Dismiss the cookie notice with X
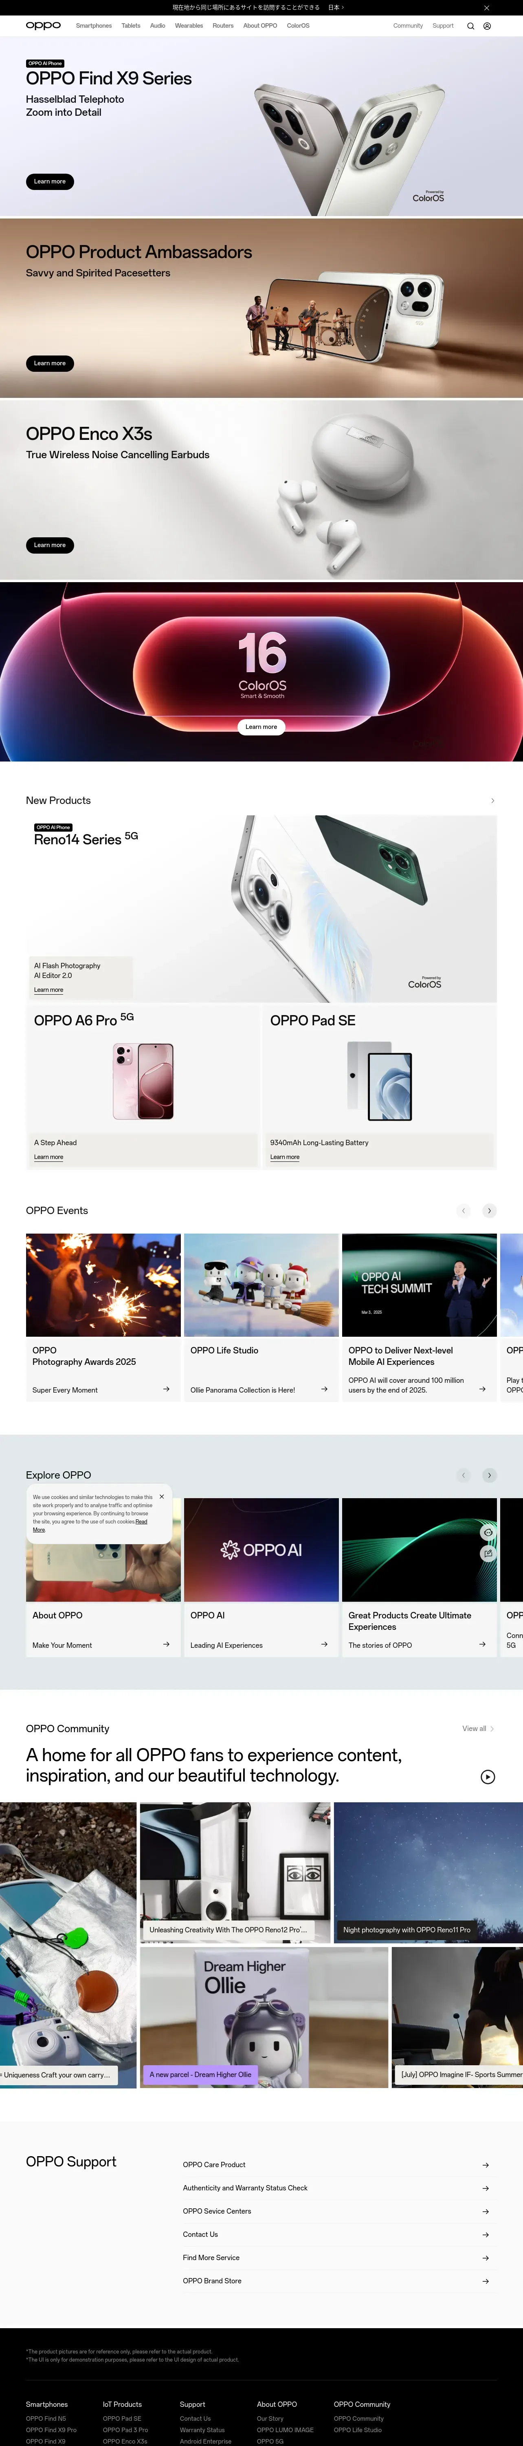Screen dimensions: 523x2446 point(161,1497)
